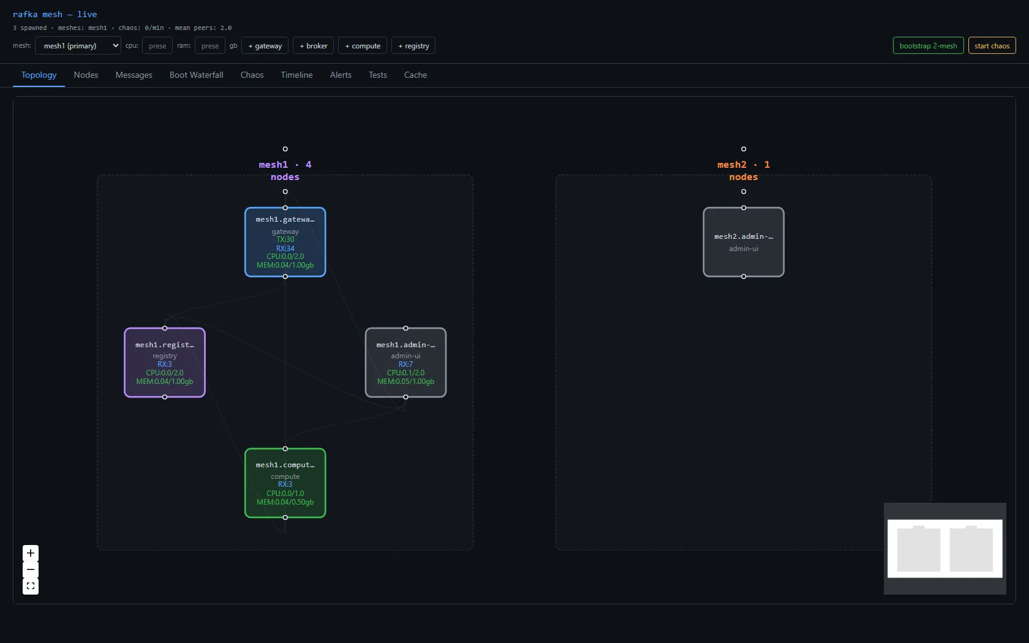This screenshot has width=1029, height=643.
Task: Click the 'rafka mesh — live' title
Action: click(x=55, y=14)
